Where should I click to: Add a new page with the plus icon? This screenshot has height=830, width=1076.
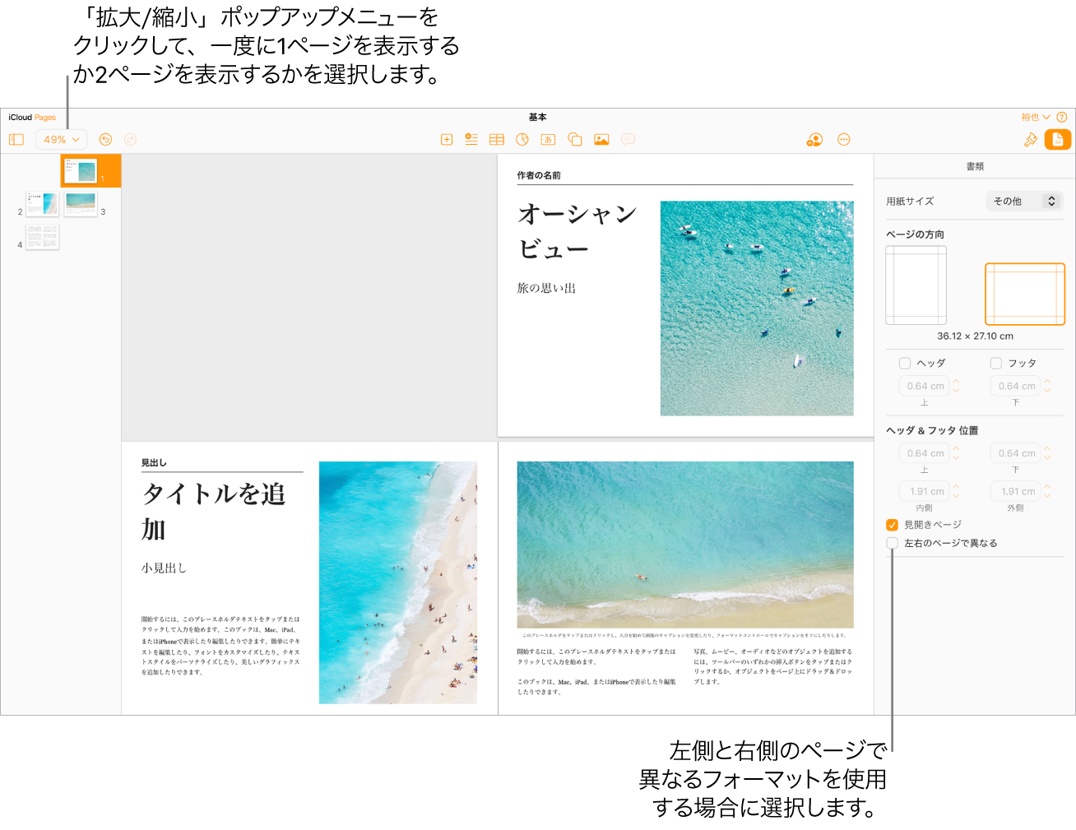click(446, 139)
